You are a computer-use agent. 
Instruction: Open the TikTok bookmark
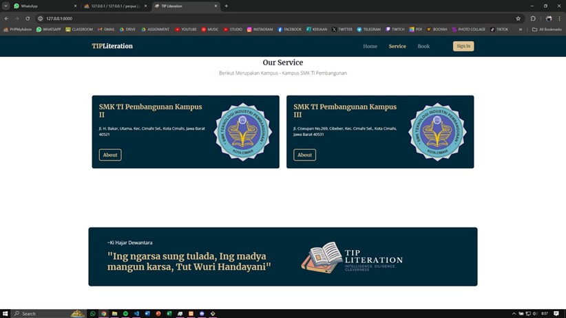point(499,30)
